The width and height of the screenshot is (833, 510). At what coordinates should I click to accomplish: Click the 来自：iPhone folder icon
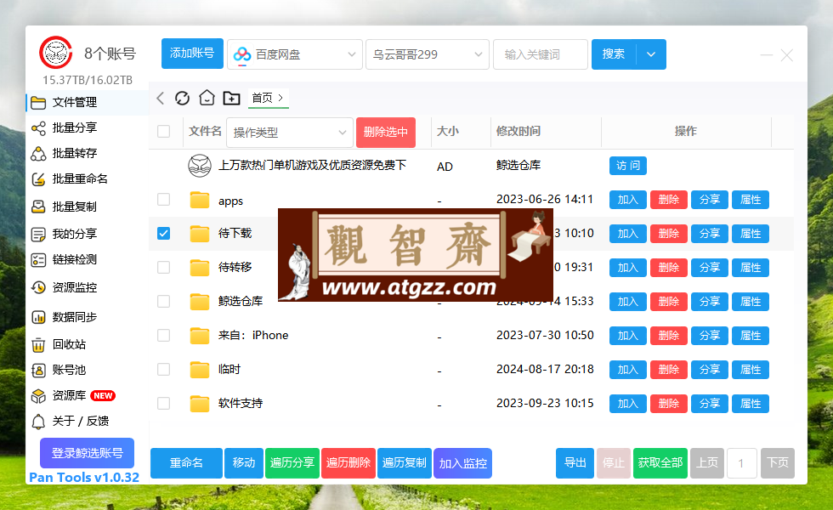point(200,336)
